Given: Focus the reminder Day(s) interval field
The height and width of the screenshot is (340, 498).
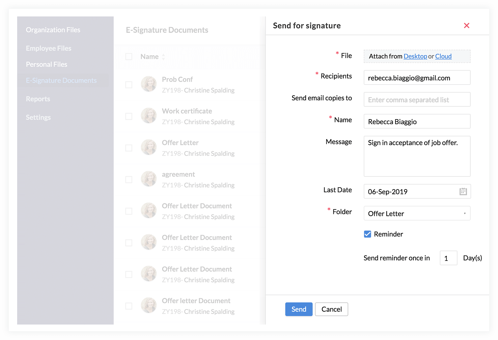Looking at the screenshot, I should (448, 258).
